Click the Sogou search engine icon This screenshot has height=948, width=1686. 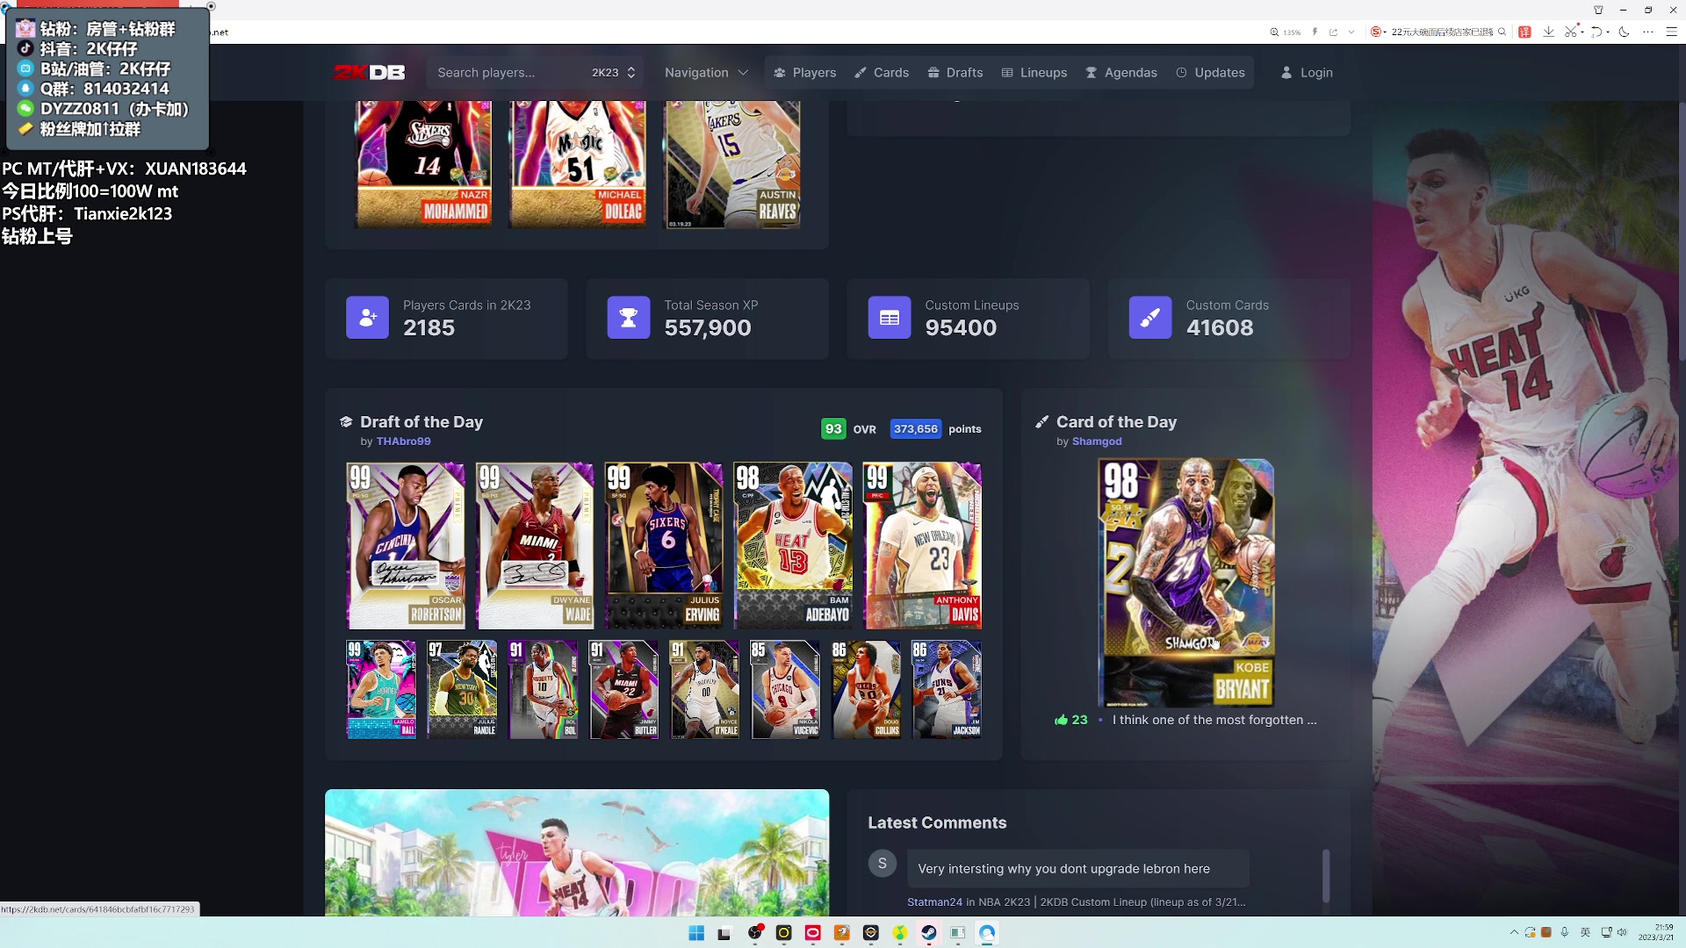(1376, 32)
